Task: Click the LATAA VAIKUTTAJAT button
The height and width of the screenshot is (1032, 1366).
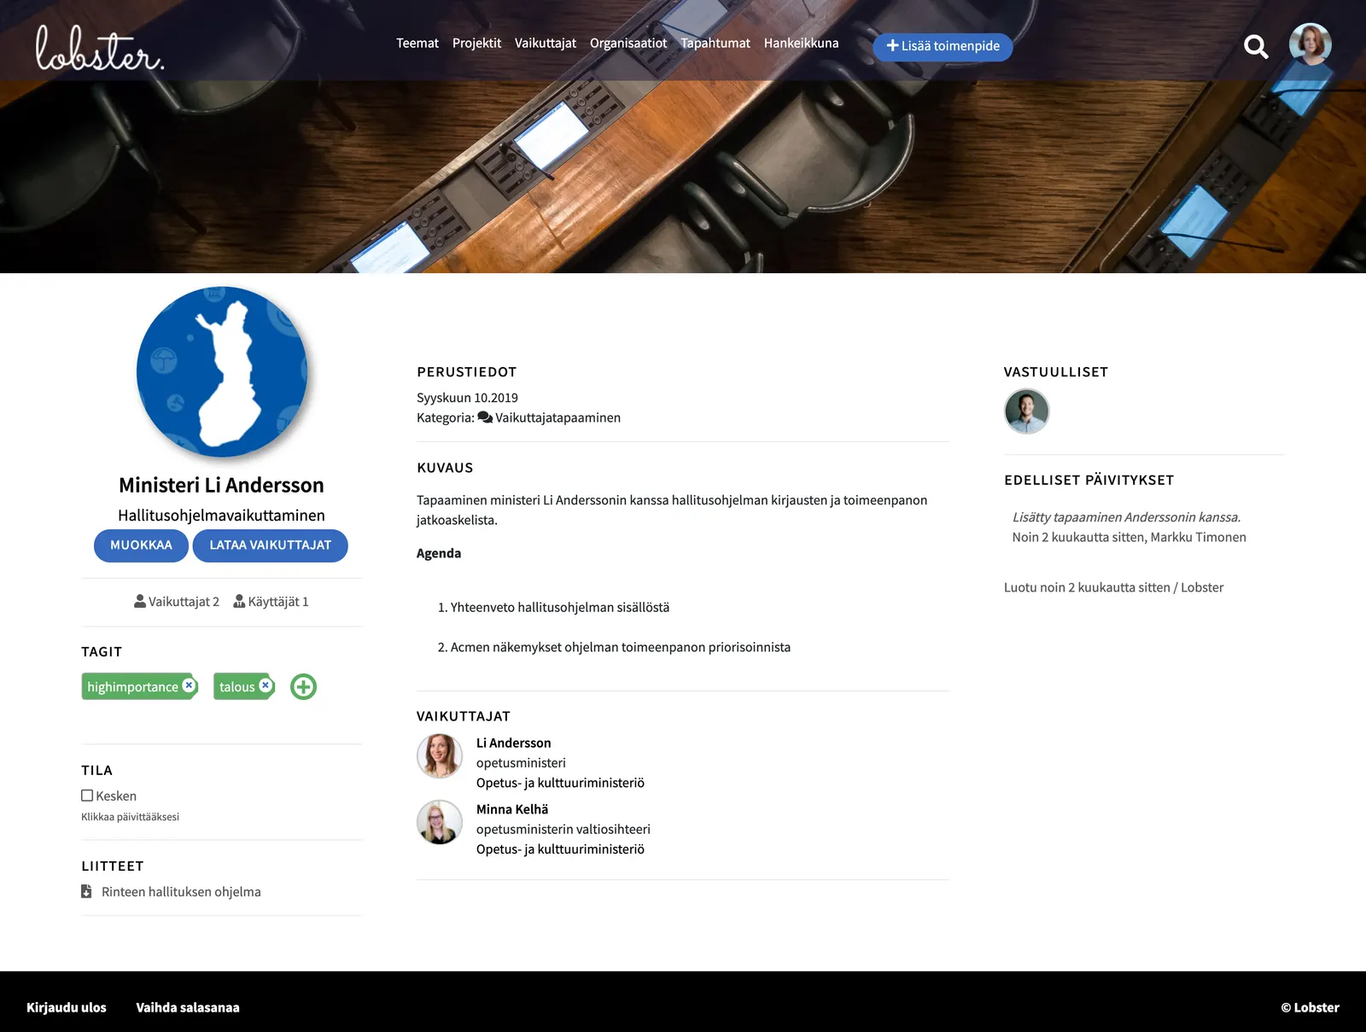Action: pos(271,545)
